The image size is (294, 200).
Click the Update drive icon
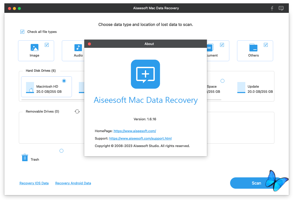241,87
